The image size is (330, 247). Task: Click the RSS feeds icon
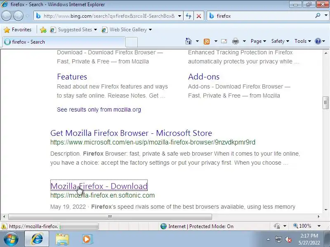pyautogui.click(x=207, y=42)
